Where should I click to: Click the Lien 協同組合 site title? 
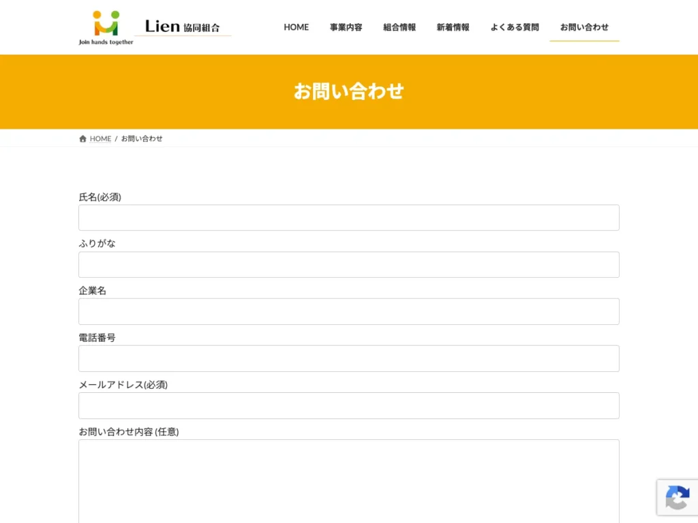183,27
